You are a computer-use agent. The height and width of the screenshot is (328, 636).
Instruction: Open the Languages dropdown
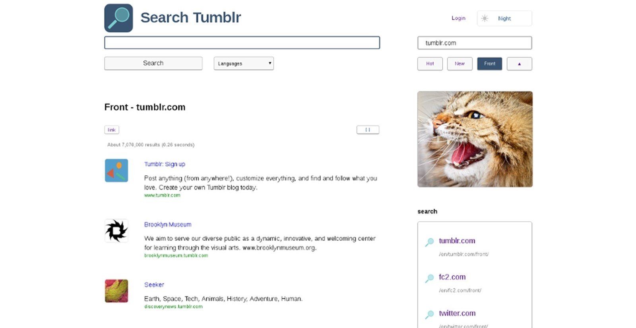[x=244, y=63]
